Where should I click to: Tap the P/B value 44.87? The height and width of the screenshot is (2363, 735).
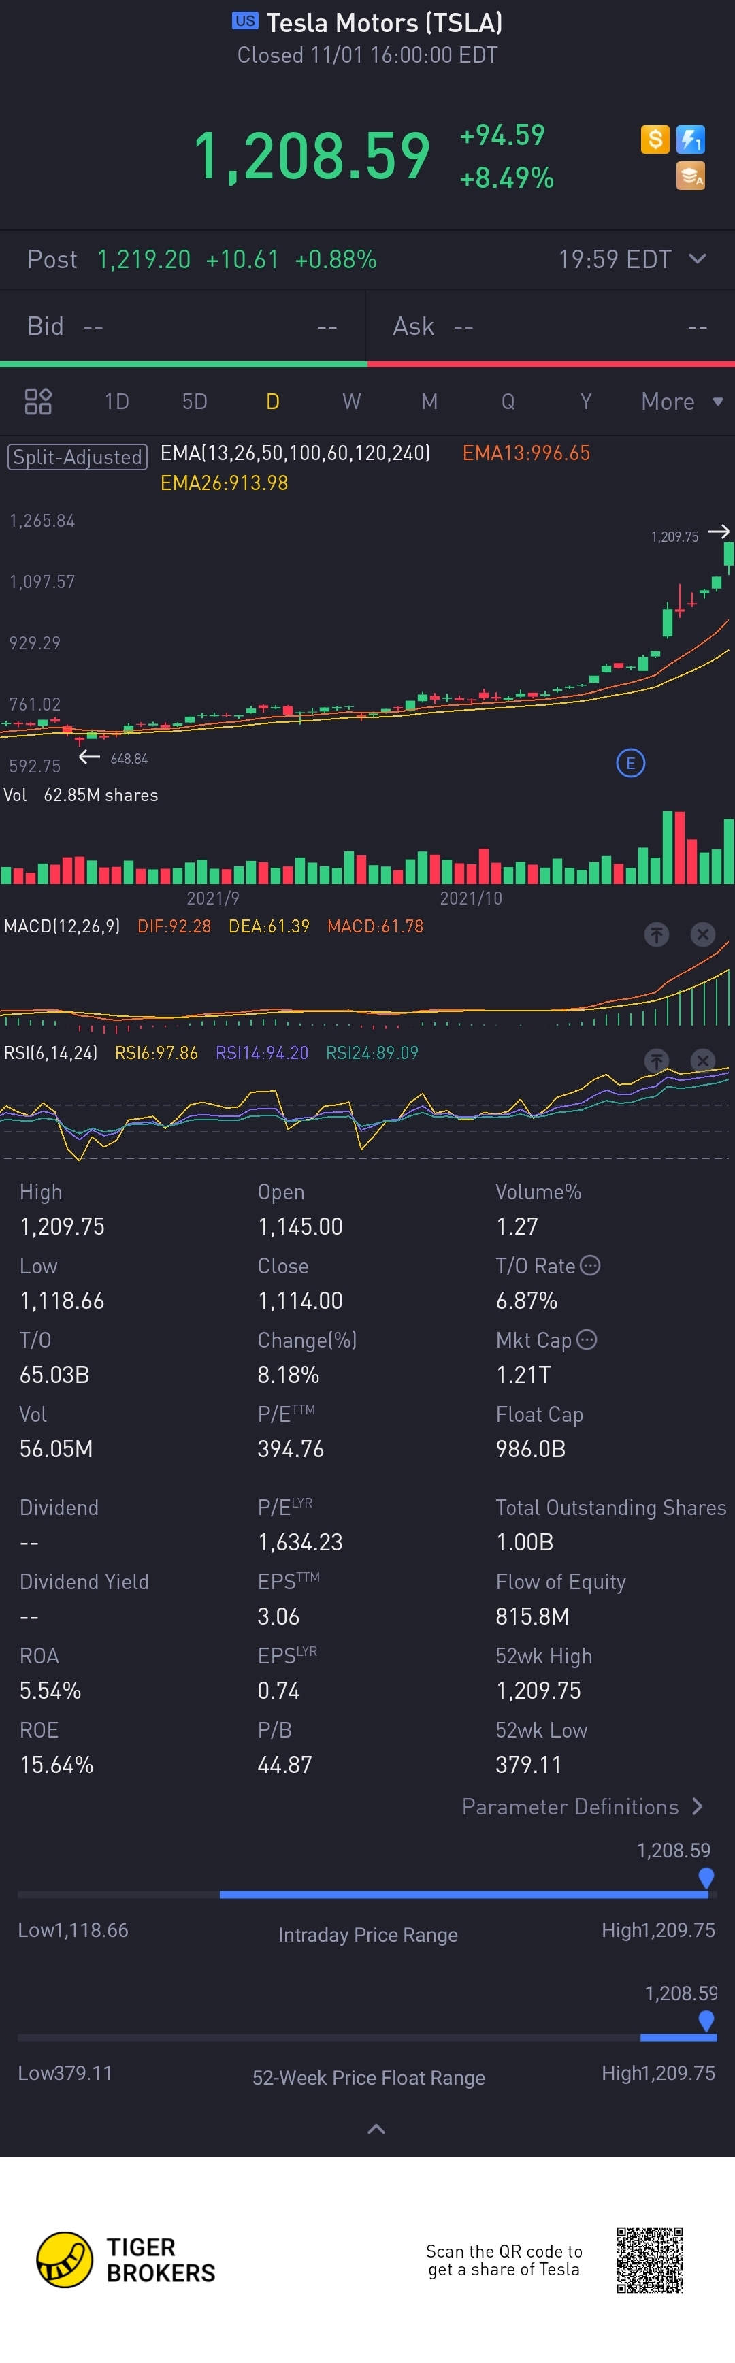pyautogui.click(x=284, y=1764)
